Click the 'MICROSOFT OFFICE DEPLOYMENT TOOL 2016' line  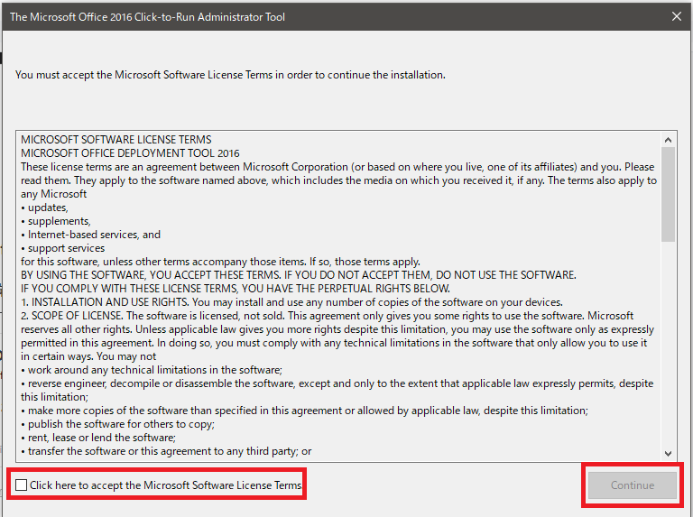[x=130, y=153]
